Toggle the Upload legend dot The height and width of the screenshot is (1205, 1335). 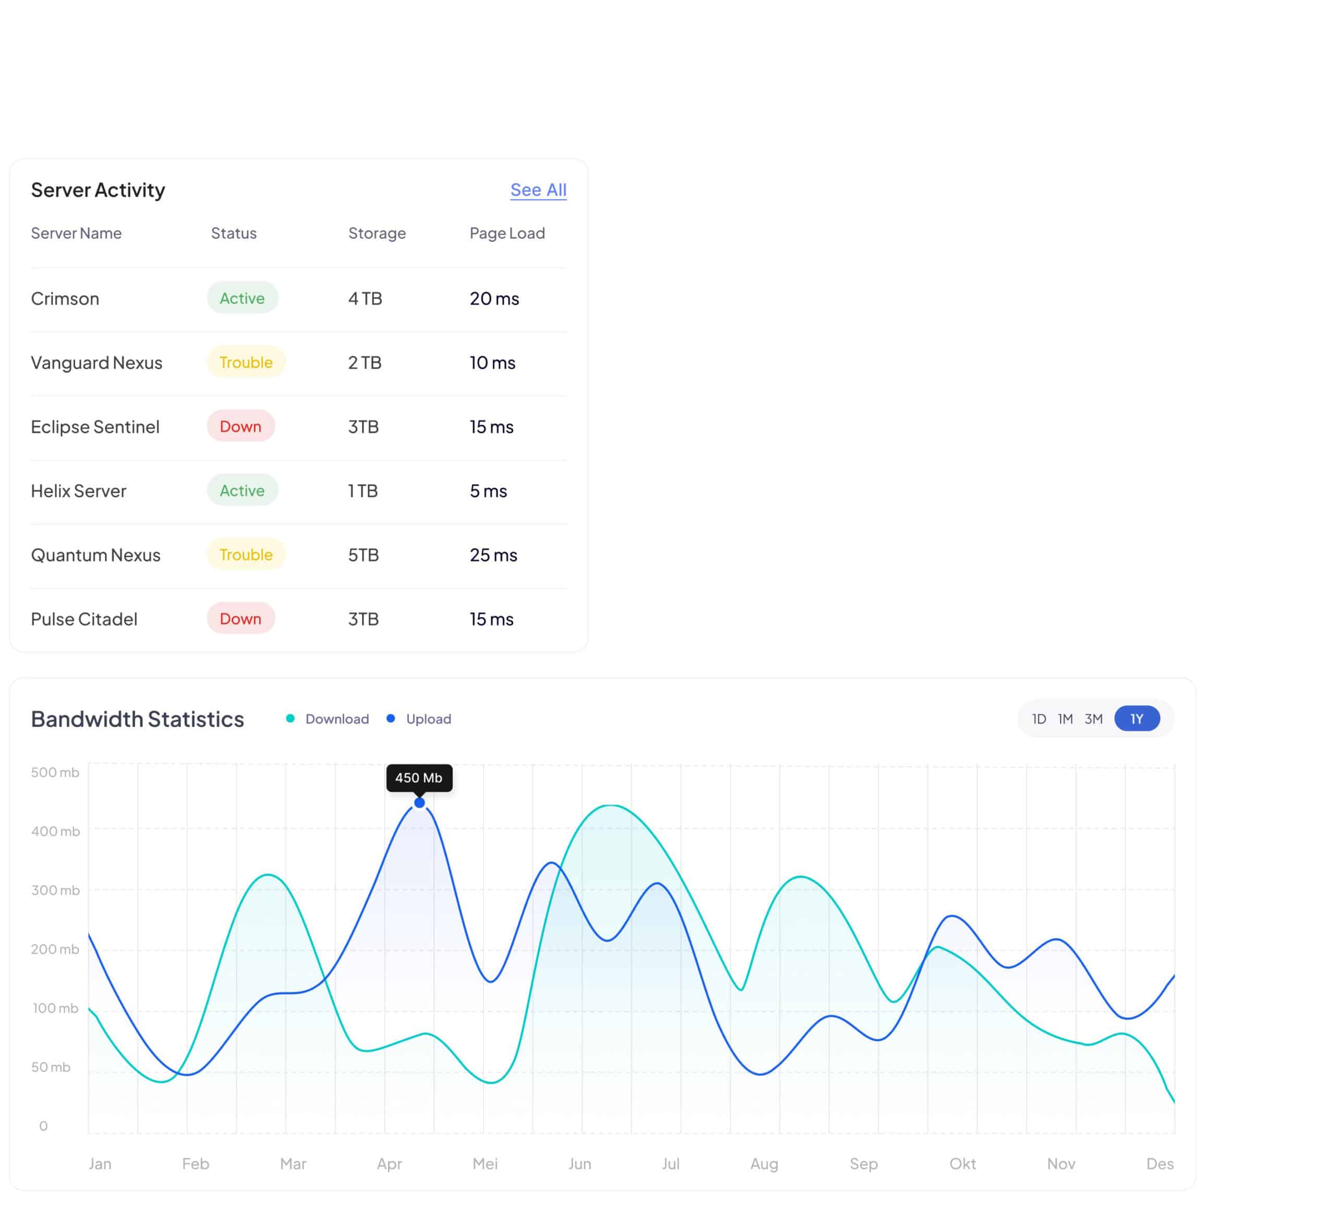pos(391,718)
